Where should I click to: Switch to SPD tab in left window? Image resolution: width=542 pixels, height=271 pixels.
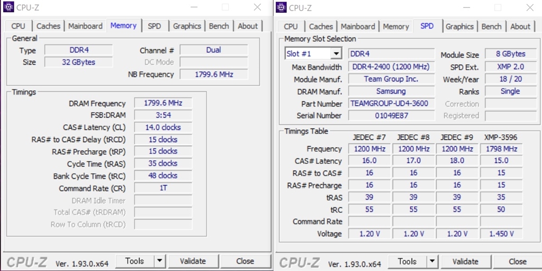(154, 26)
